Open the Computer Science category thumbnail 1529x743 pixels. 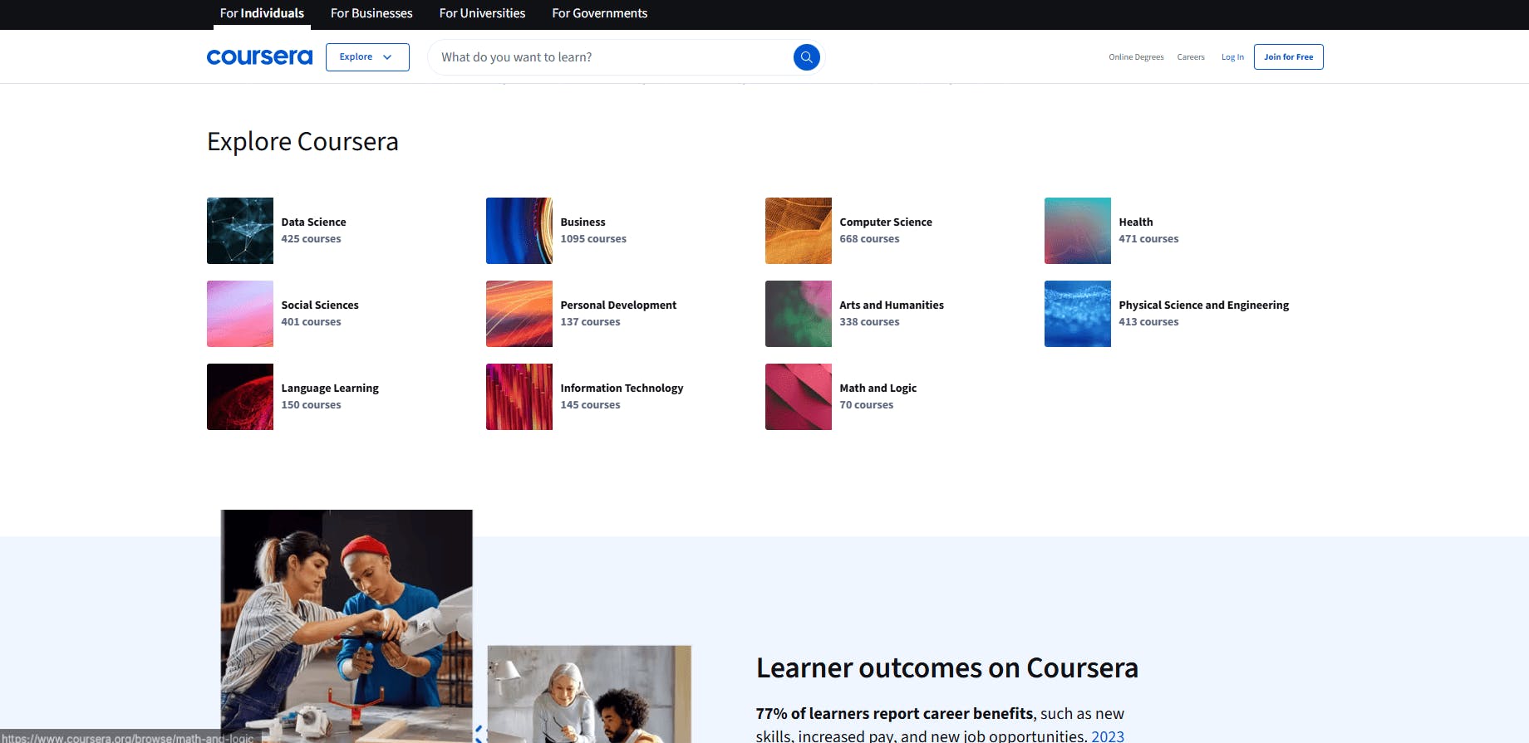tap(799, 231)
